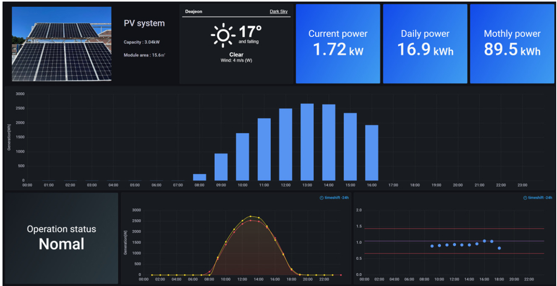The width and height of the screenshot is (557, 286).
Task: Click the 12:00 bar in generation chart
Action: pyautogui.click(x=286, y=145)
